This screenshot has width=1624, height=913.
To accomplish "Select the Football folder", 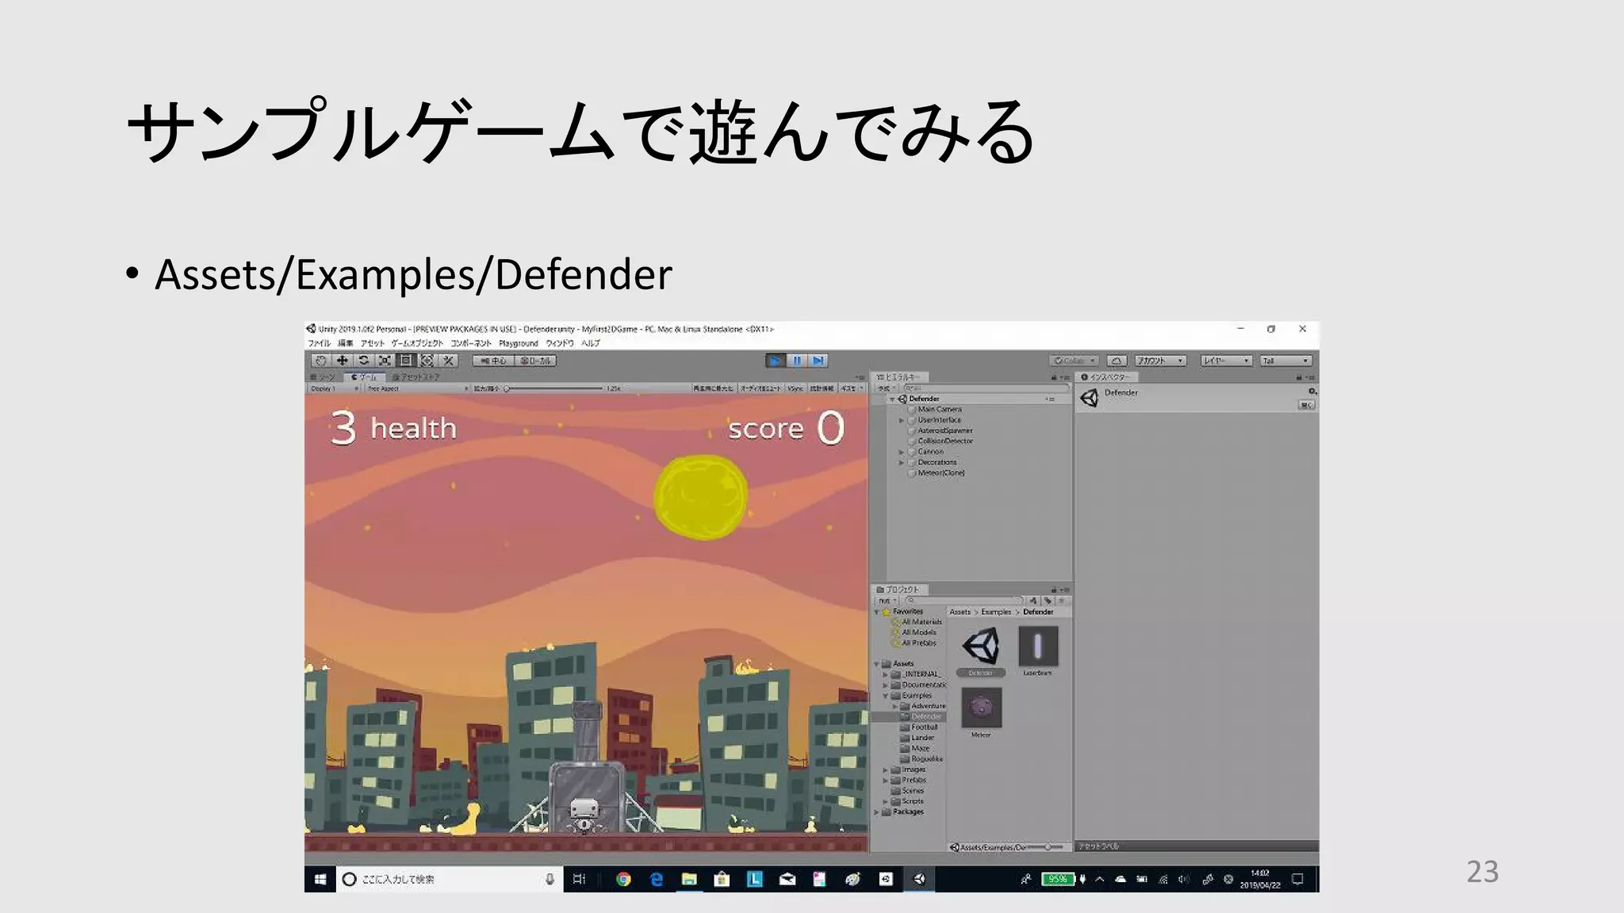I will click(920, 727).
